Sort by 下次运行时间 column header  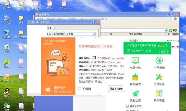pos(136,34)
